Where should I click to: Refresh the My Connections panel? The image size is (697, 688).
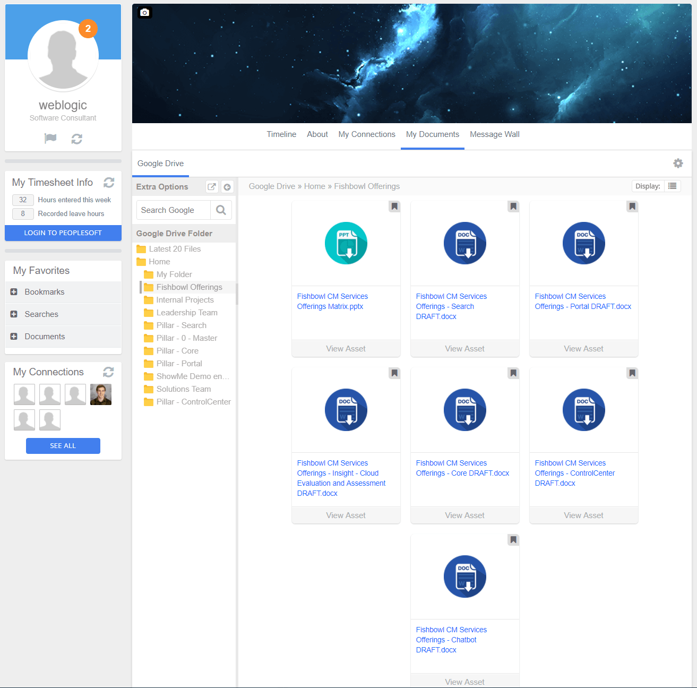click(108, 372)
